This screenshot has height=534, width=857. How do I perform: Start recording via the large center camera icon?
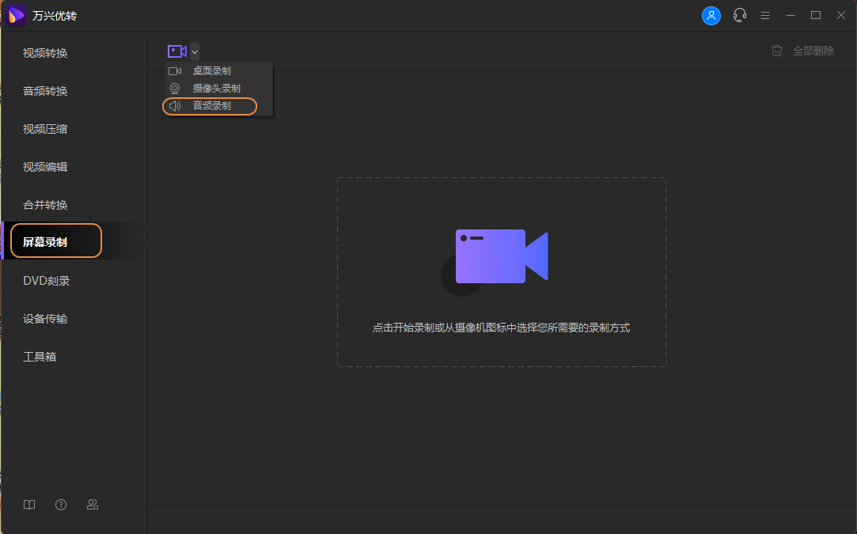pyautogui.click(x=501, y=256)
